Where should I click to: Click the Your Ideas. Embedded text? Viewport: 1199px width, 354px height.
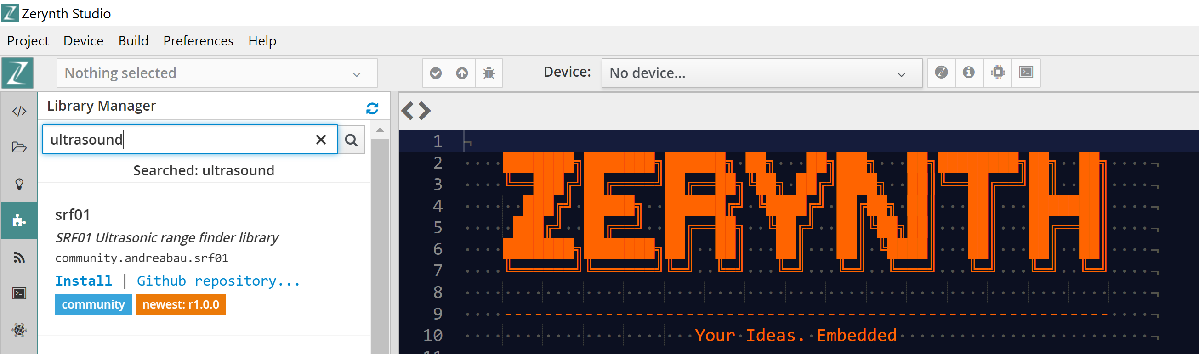tap(796, 335)
